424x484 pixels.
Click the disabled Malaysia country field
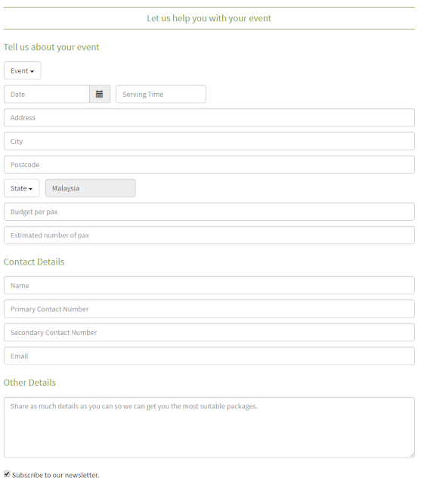pyautogui.click(x=91, y=188)
